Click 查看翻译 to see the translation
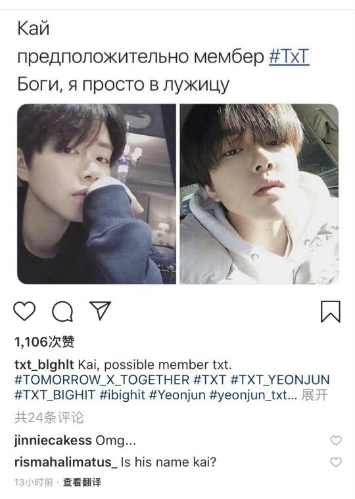The width and height of the screenshot is (355, 499). coord(82,483)
